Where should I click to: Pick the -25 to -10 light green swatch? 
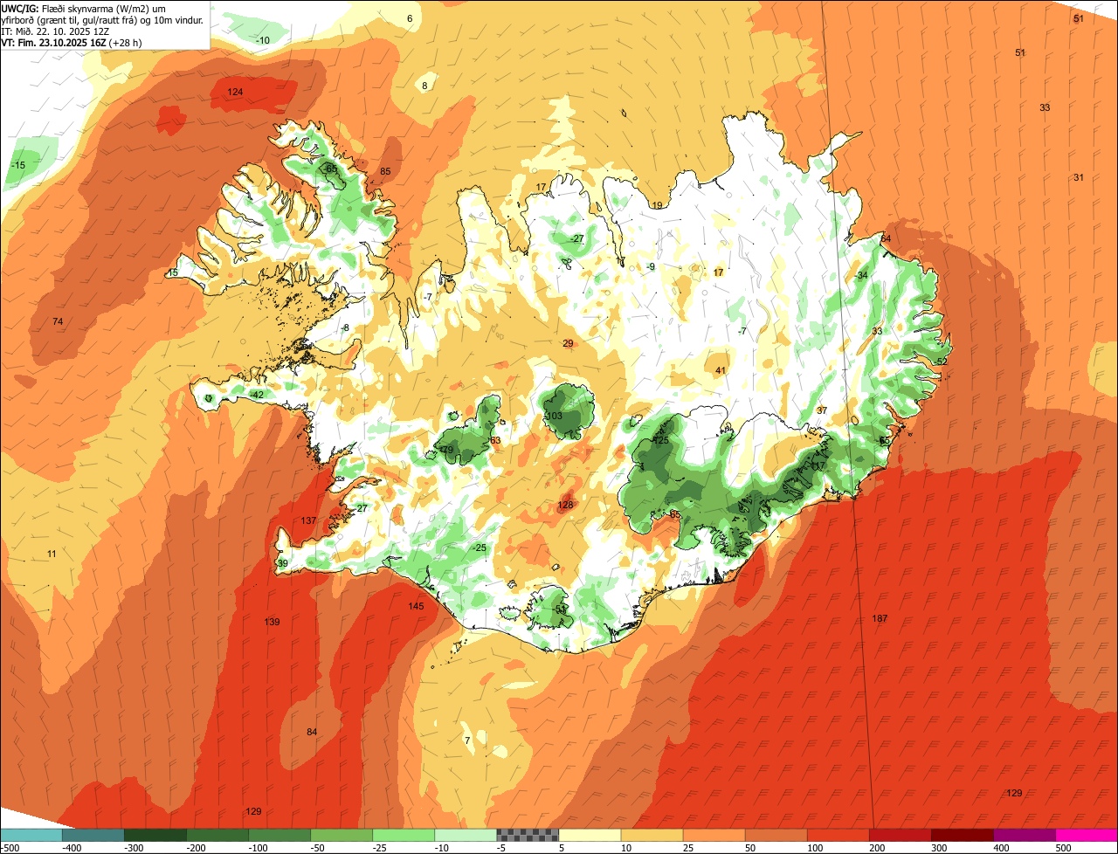404,835
